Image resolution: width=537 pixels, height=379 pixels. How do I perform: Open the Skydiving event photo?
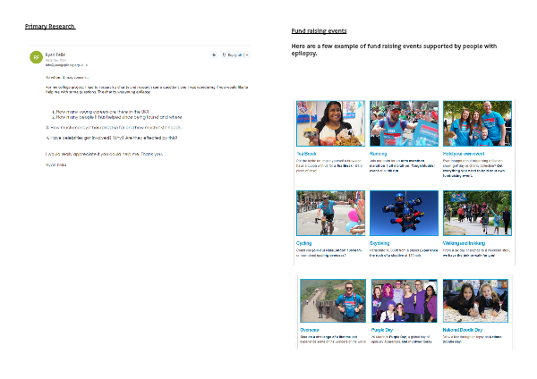pyautogui.click(x=404, y=212)
